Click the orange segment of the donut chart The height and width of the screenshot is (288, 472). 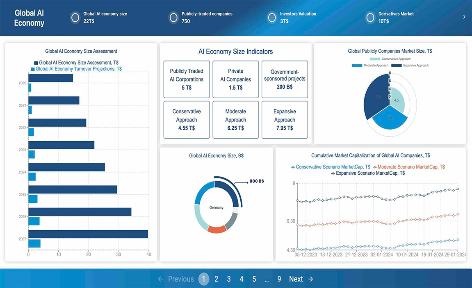(217, 229)
